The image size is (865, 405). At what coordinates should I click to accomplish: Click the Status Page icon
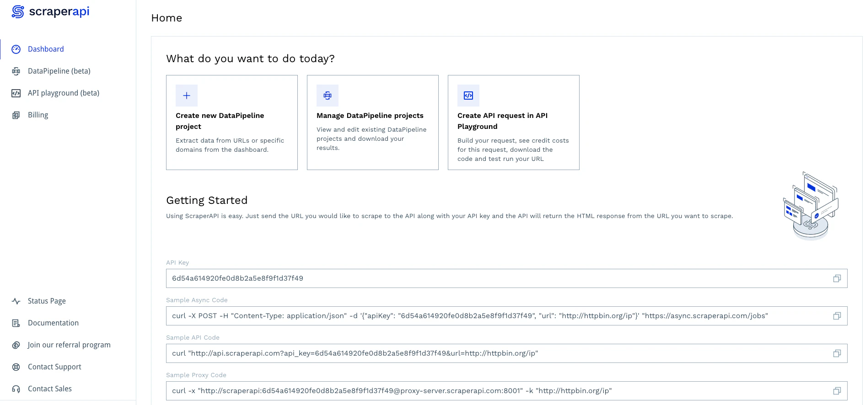[16, 301]
